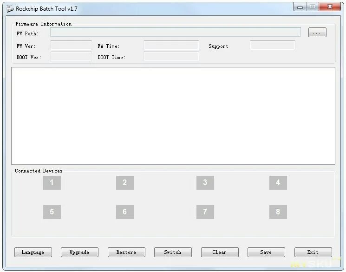The width and height of the screenshot is (346, 272).
Task: Close the Rockchip Batch Tool window
Action: (x=330, y=7)
